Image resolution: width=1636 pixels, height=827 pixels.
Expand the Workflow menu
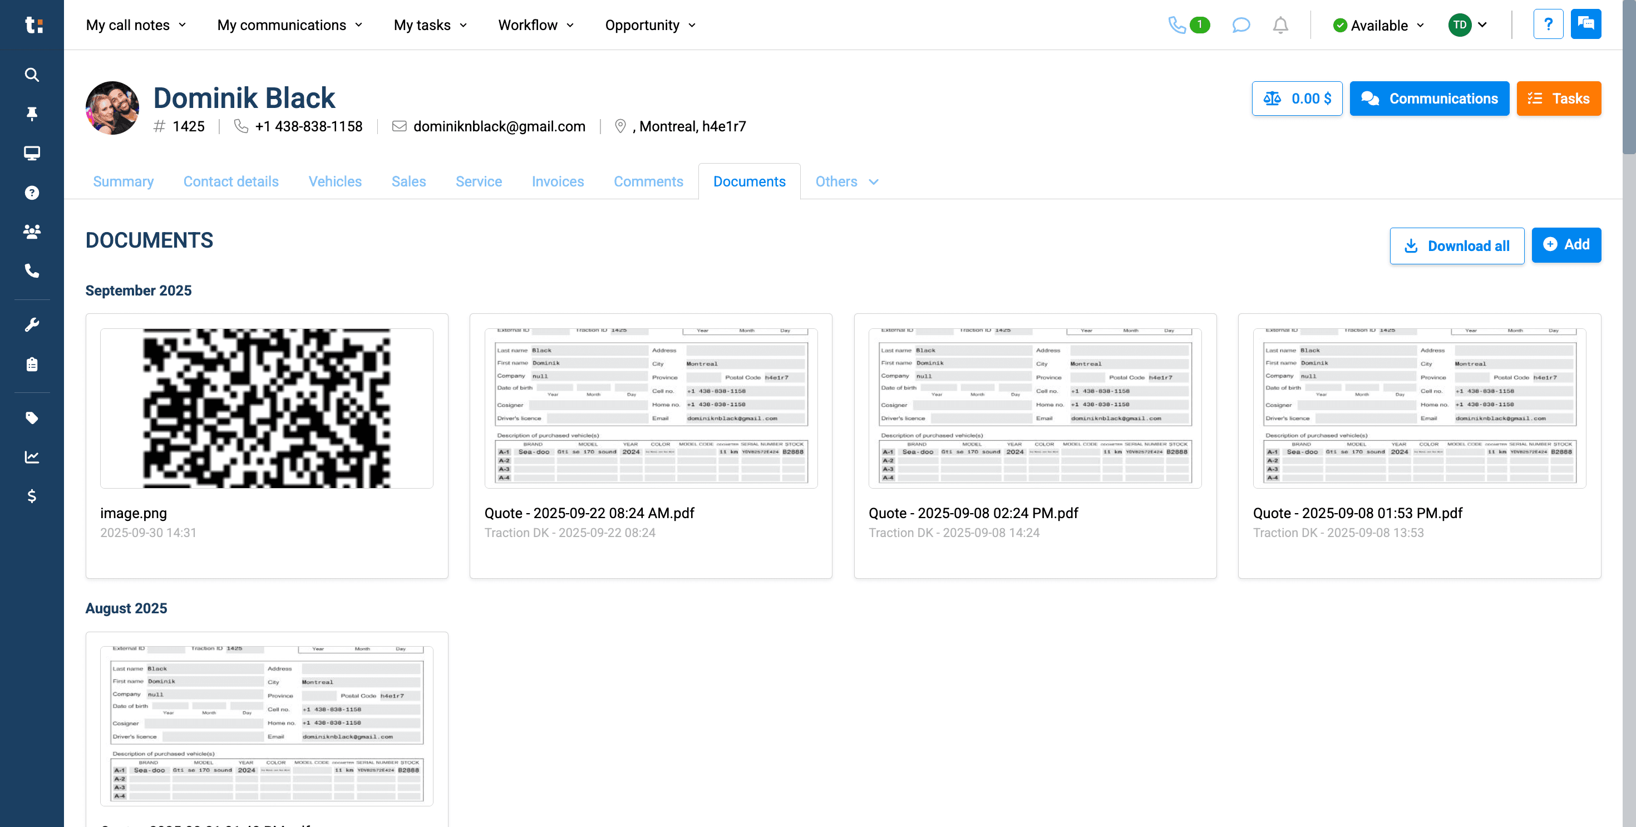pos(536,25)
